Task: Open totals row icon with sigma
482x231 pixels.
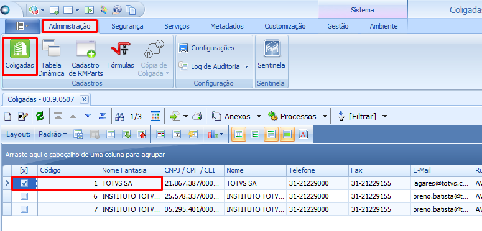Action: 177,134
